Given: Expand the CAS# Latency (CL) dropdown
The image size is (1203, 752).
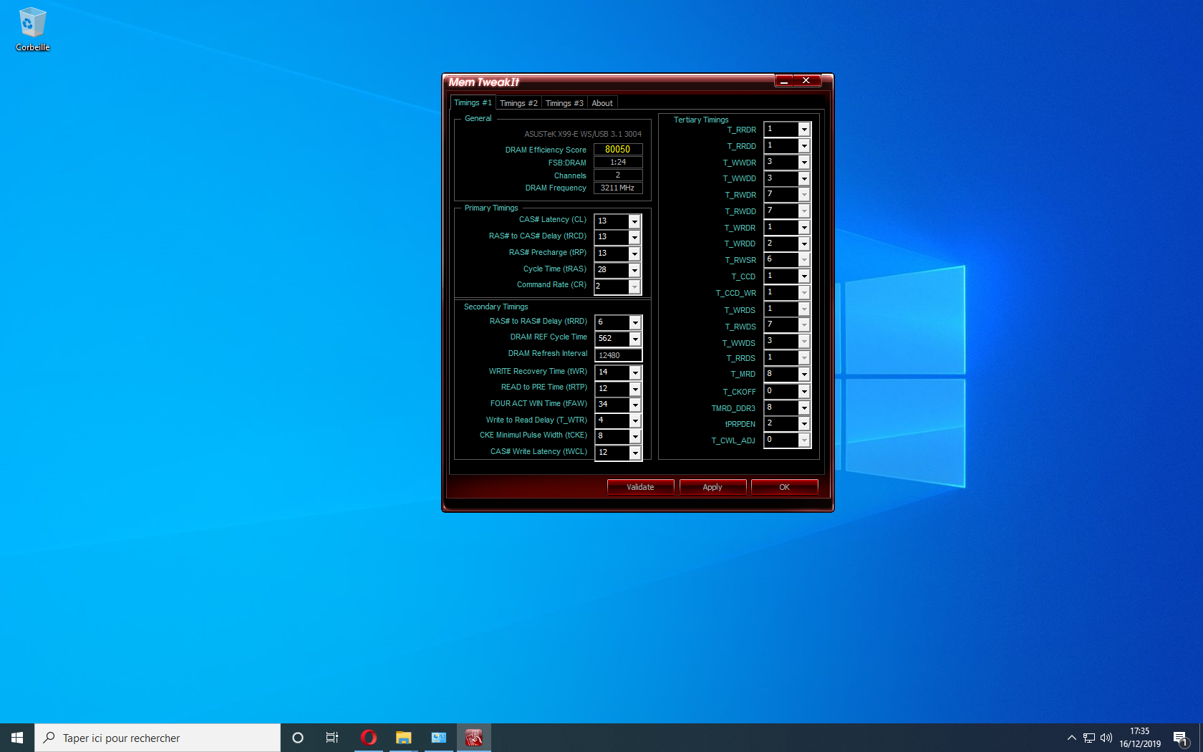Looking at the screenshot, I should click(x=634, y=221).
